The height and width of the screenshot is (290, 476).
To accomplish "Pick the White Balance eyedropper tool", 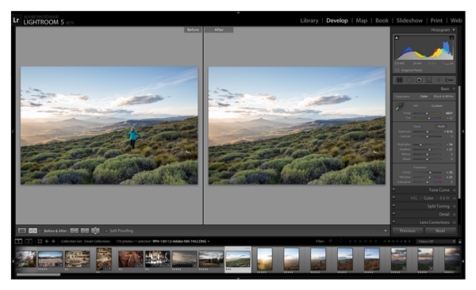I will click(x=399, y=106).
